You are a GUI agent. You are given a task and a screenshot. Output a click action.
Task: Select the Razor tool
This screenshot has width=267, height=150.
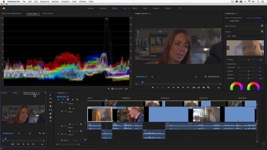[50, 106]
